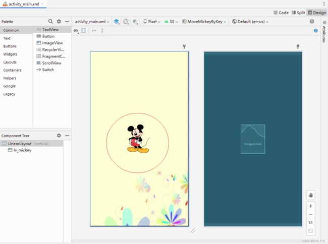Open Component Tree settings gear
The image size is (328, 244).
click(59, 136)
